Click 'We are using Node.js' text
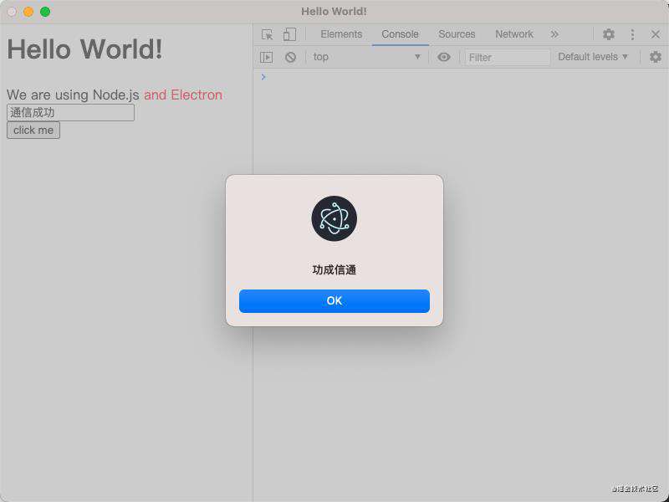This screenshot has width=669, height=502. tap(73, 95)
